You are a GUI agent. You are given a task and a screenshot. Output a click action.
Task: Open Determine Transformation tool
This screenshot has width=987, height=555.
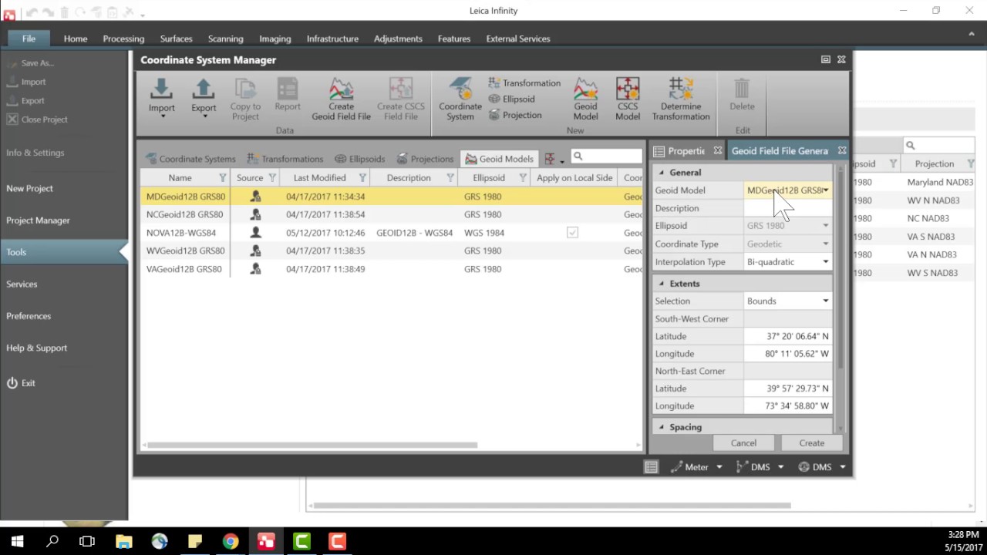click(x=681, y=99)
